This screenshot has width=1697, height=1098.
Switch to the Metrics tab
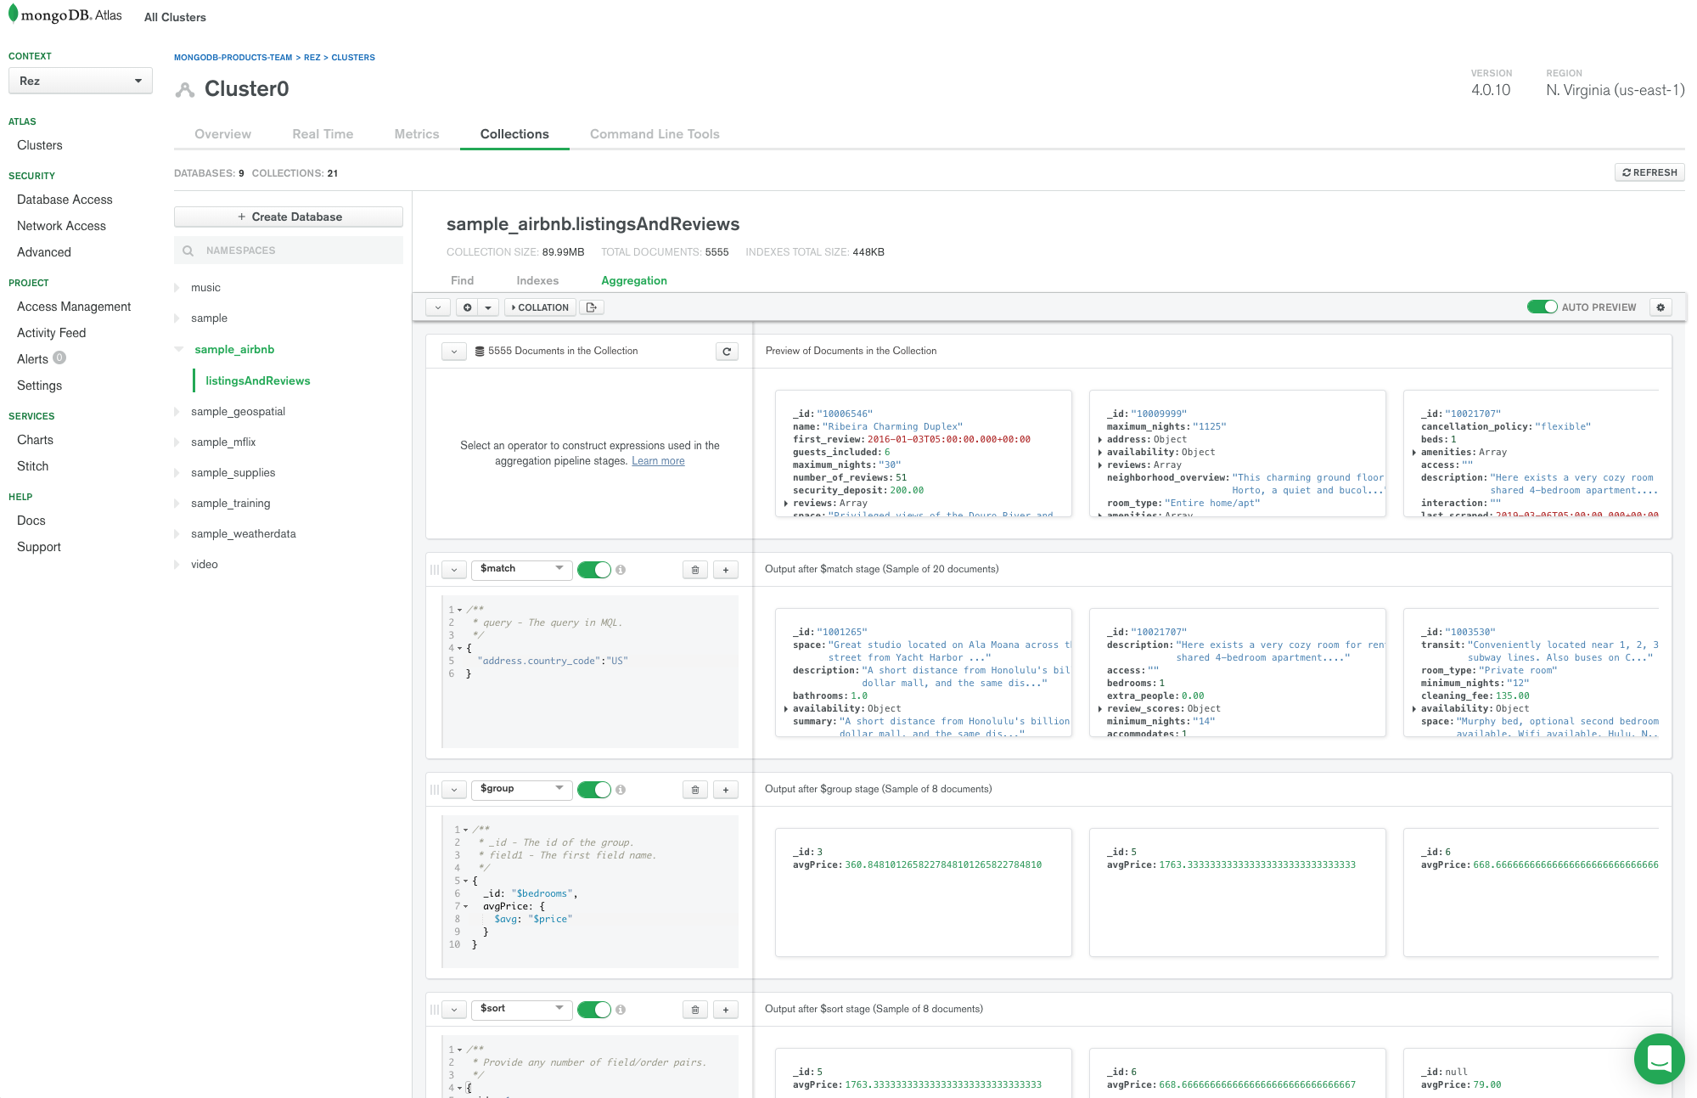pyautogui.click(x=417, y=134)
